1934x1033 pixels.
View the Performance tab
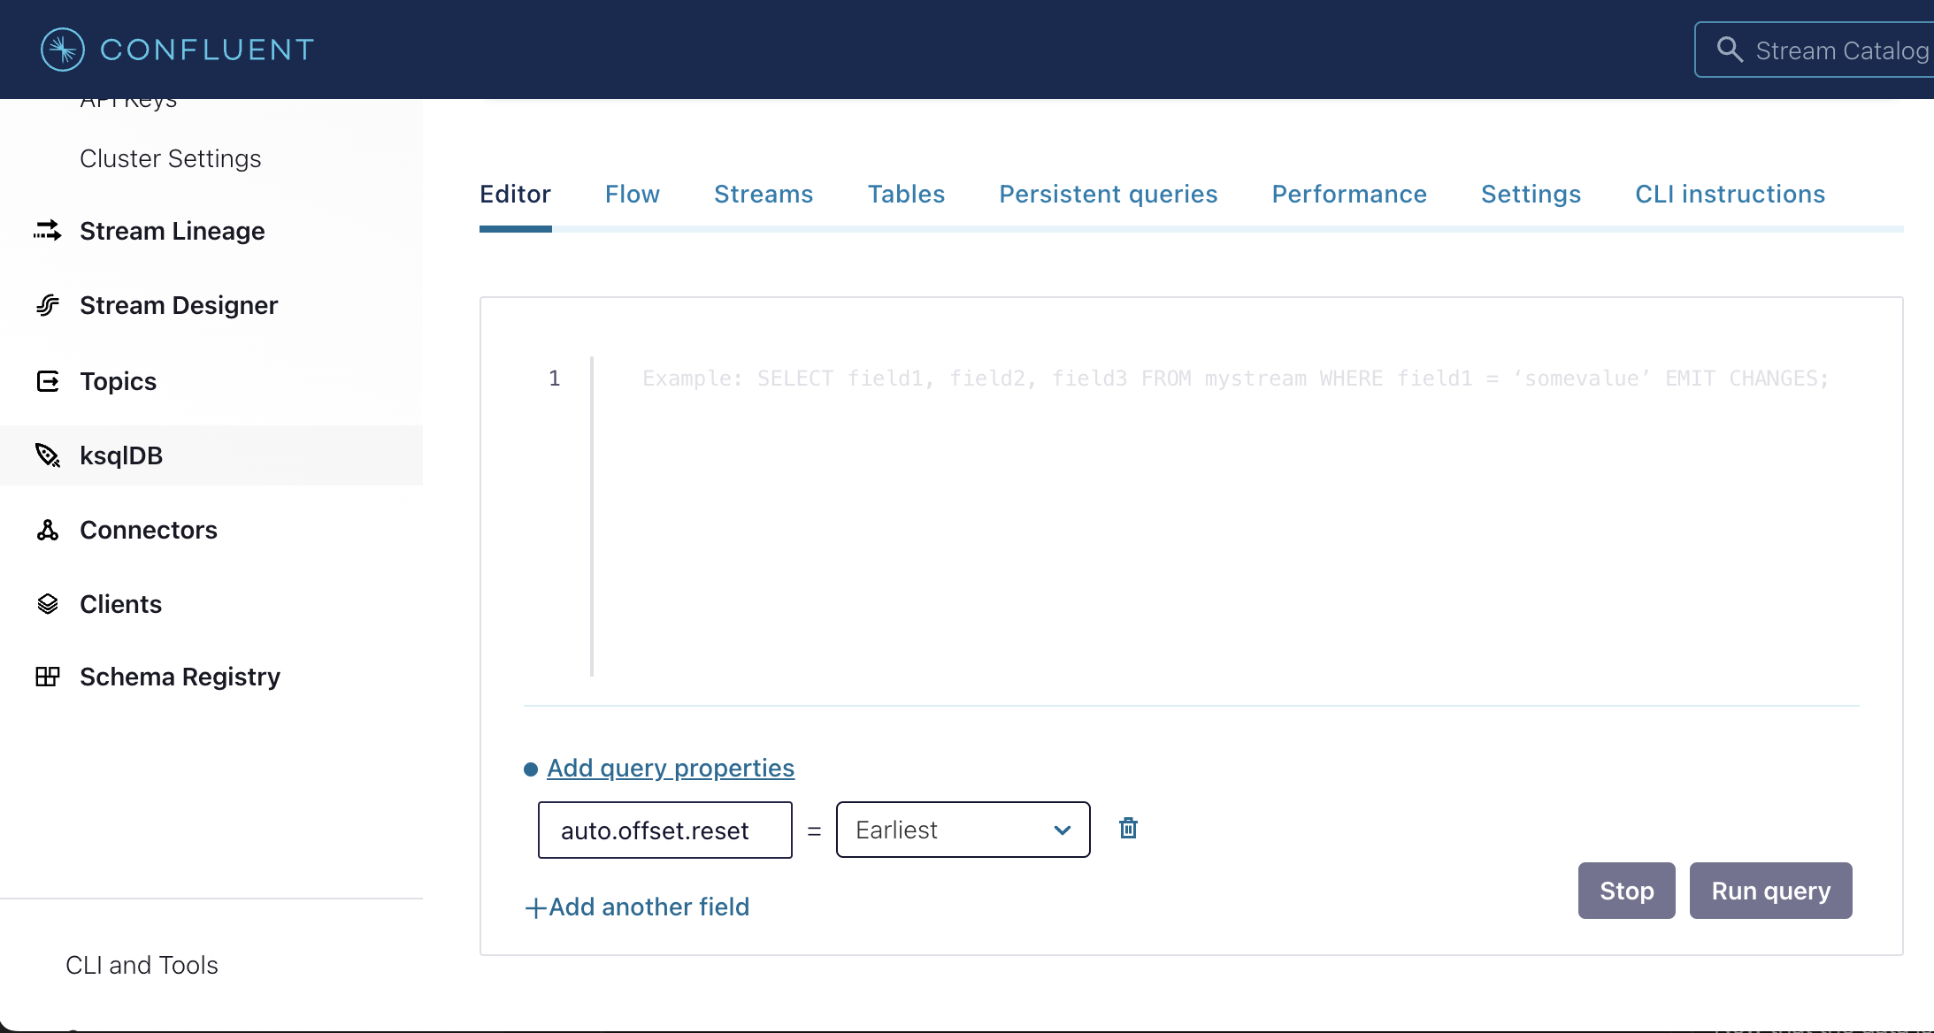click(x=1349, y=194)
